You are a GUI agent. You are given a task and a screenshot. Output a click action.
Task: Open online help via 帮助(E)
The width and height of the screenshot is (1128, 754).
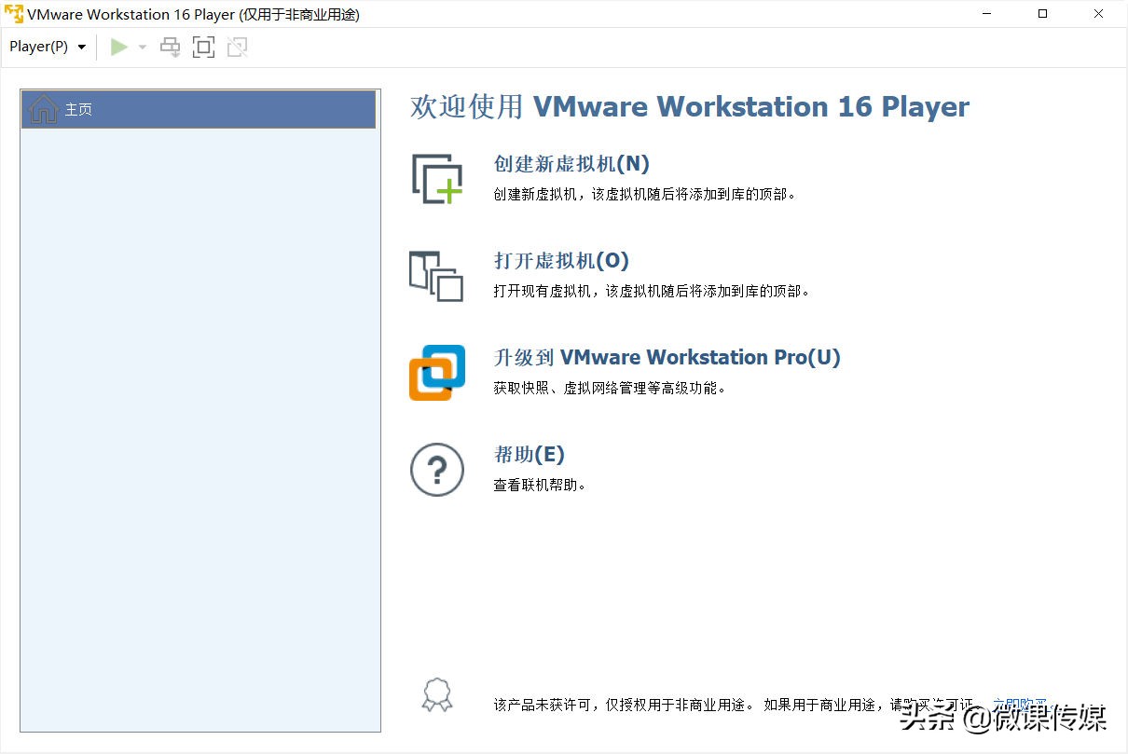point(529,454)
